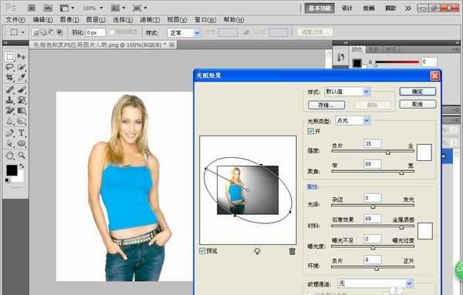
Task: Open the 滤镜(T) menu
Action: (150, 20)
